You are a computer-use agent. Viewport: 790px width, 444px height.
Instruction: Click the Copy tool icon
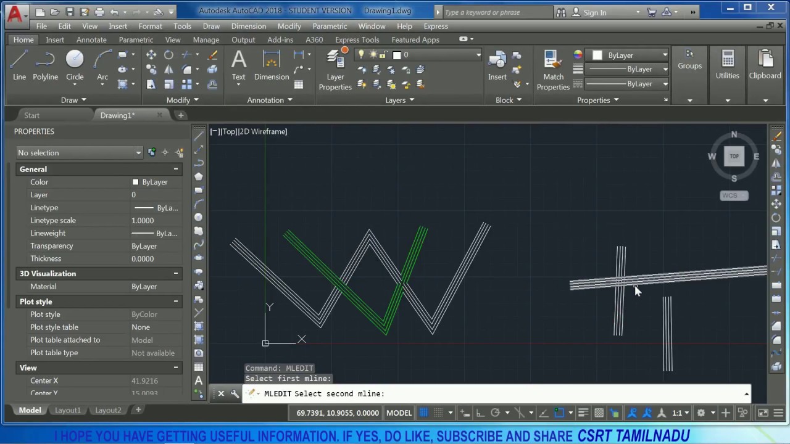(x=151, y=70)
